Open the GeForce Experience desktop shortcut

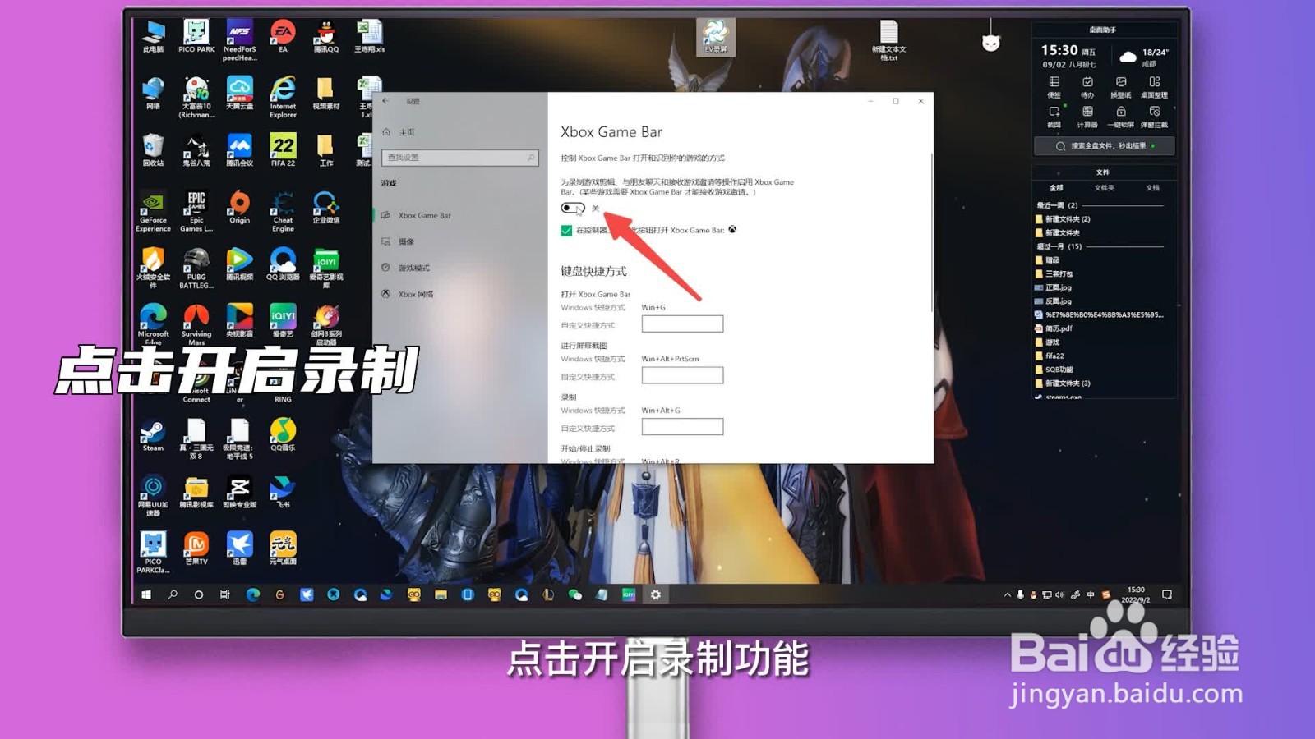[x=153, y=211]
